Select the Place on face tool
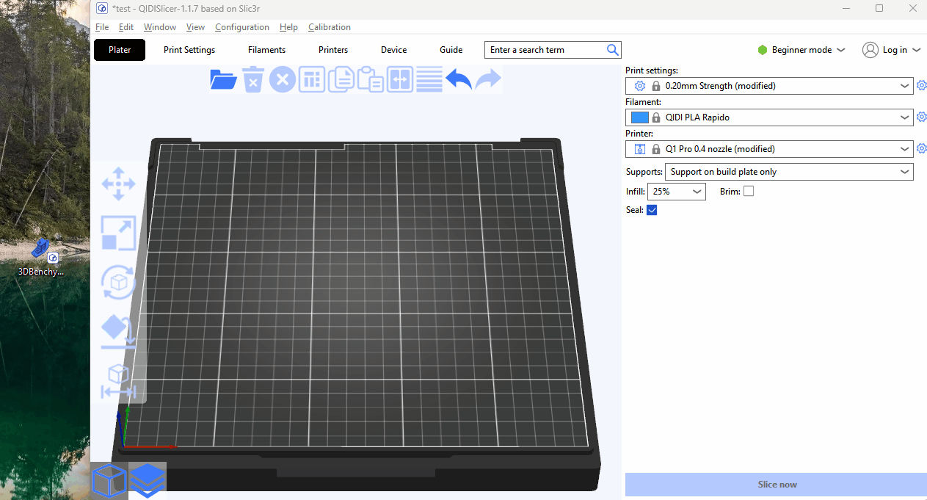The image size is (927, 500). coord(118,332)
